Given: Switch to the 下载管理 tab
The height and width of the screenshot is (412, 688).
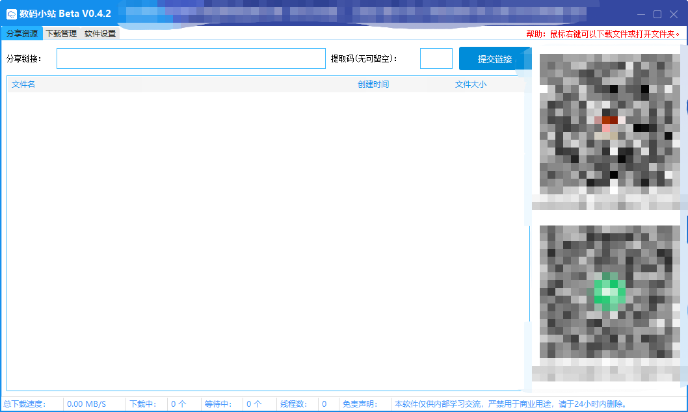Looking at the screenshot, I should (61, 33).
